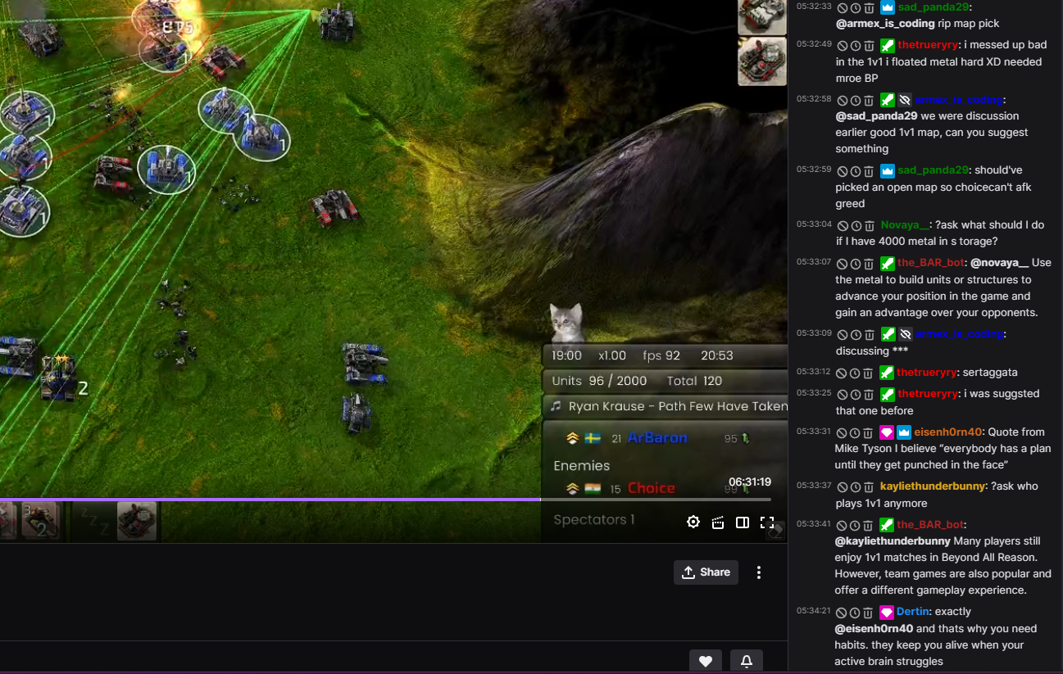Delete the 05:32:33 chat message
The width and height of the screenshot is (1063, 674).
(869, 7)
